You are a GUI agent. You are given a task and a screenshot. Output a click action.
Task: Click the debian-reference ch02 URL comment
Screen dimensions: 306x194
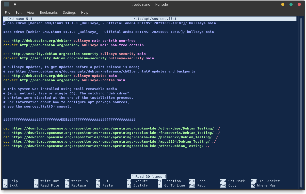point(99,71)
